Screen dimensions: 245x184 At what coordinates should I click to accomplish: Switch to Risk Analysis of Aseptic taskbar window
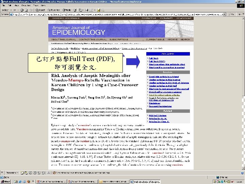pos(145,182)
